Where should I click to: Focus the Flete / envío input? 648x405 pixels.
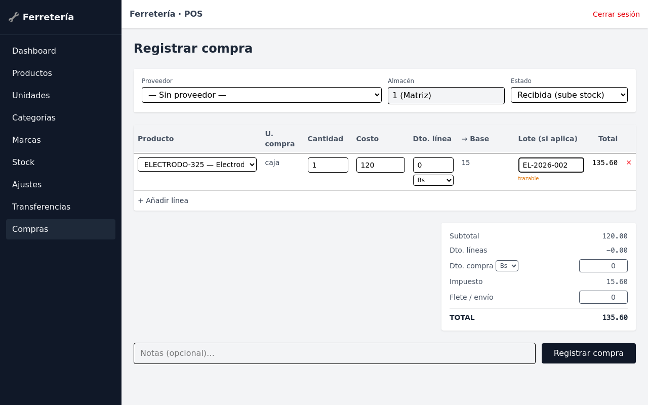pyautogui.click(x=603, y=297)
